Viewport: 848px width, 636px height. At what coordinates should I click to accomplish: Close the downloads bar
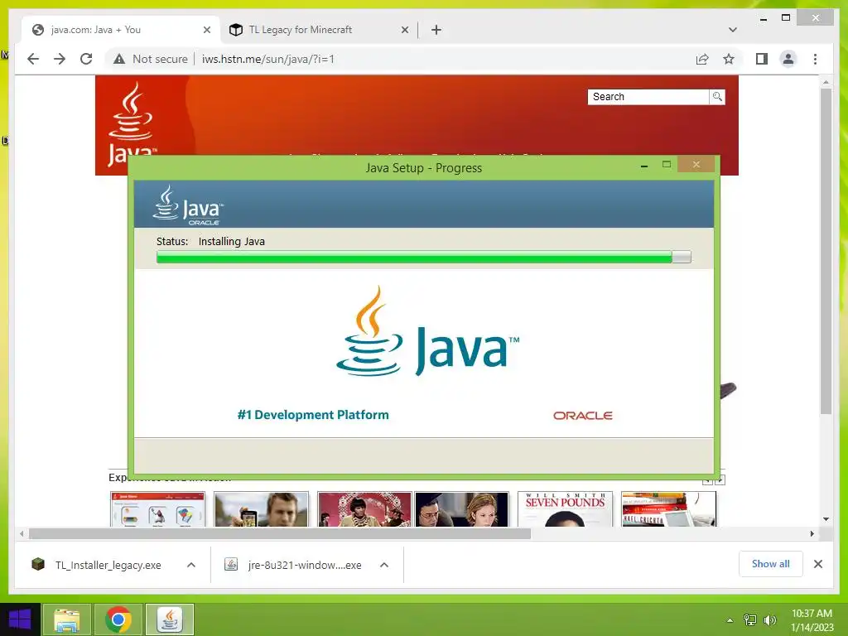tap(817, 564)
